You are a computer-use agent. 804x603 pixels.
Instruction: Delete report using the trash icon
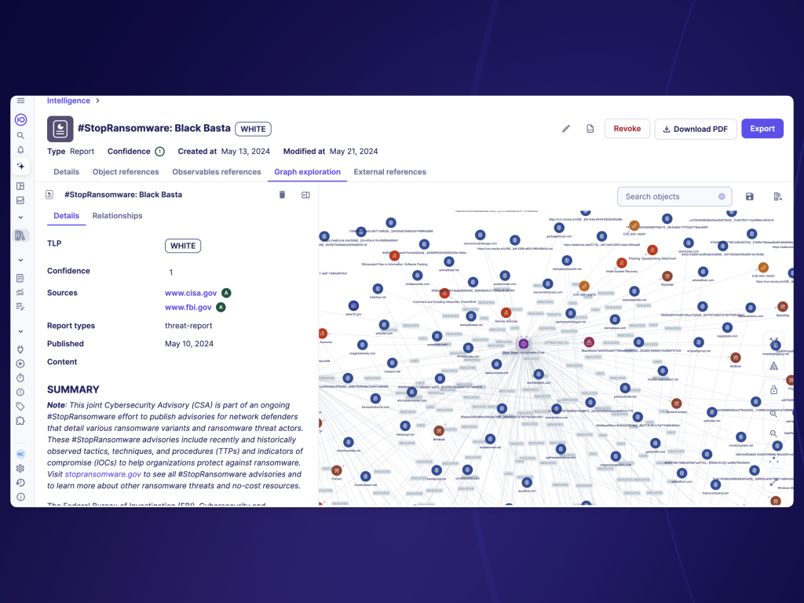[283, 195]
